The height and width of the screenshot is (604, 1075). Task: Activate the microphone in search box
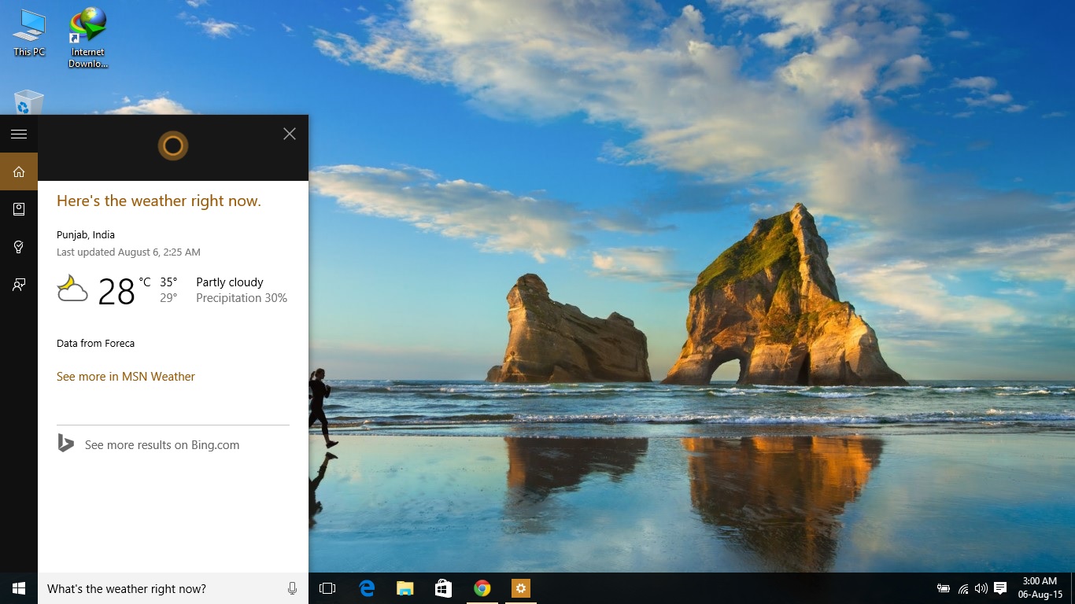coord(293,588)
